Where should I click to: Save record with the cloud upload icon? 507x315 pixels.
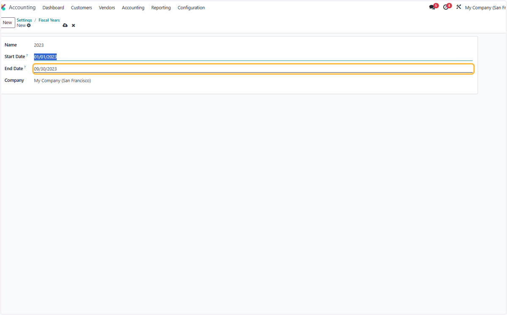click(65, 26)
